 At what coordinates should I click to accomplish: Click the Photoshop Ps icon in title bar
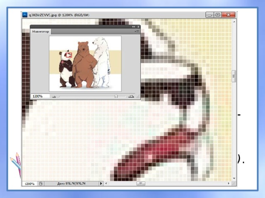pyautogui.click(x=25, y=14)
